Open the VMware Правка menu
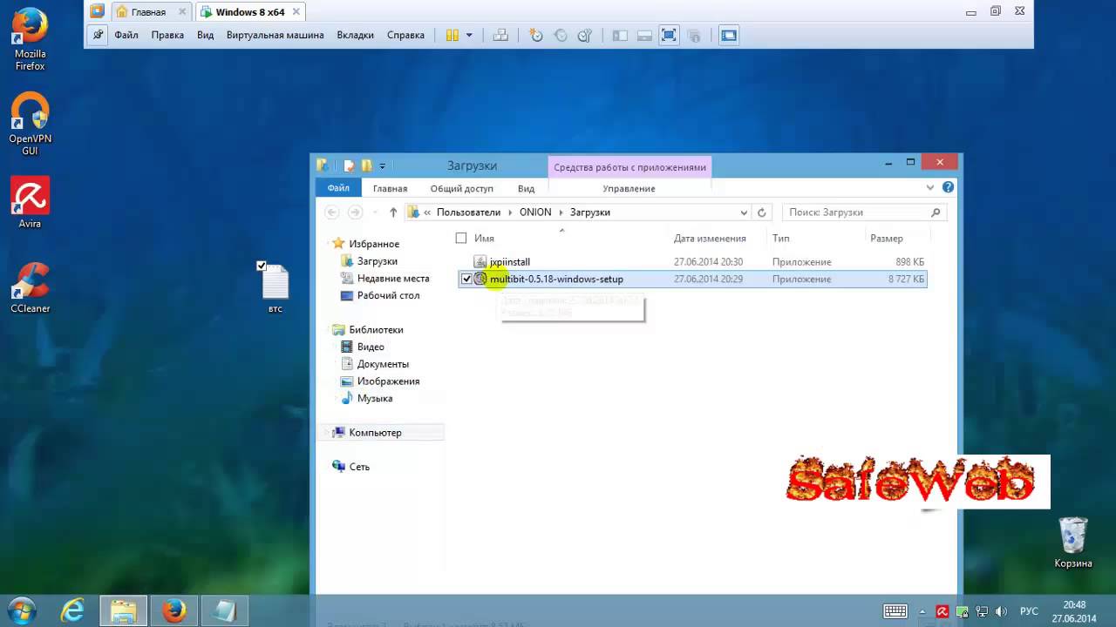 pyautogui.click(x=167, y=35)
